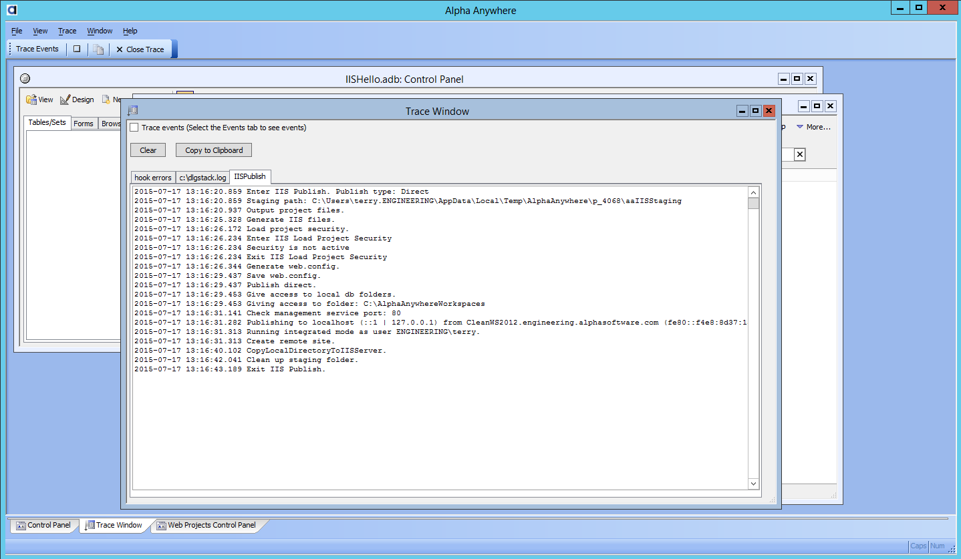Click the log line 'Load project security.'
The width and height of the screenshot is (961, 559).
point(242,229)
